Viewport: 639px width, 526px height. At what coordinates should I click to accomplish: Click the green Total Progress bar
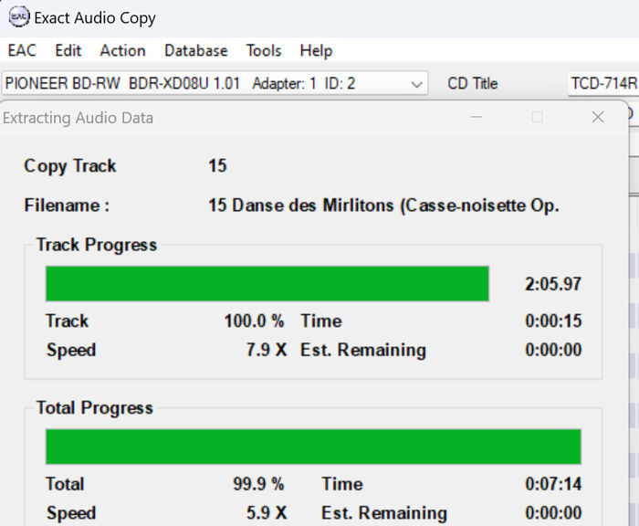point(312,447)
